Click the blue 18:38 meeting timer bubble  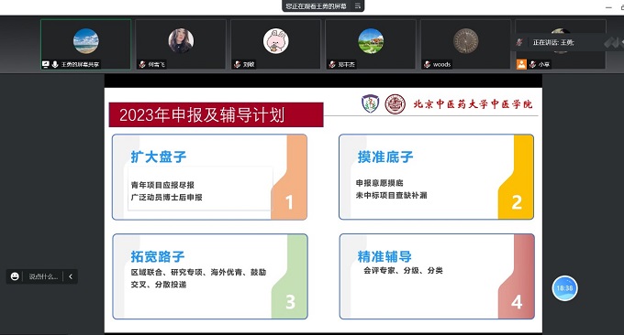pyautogui.click(x=564, y=288)
